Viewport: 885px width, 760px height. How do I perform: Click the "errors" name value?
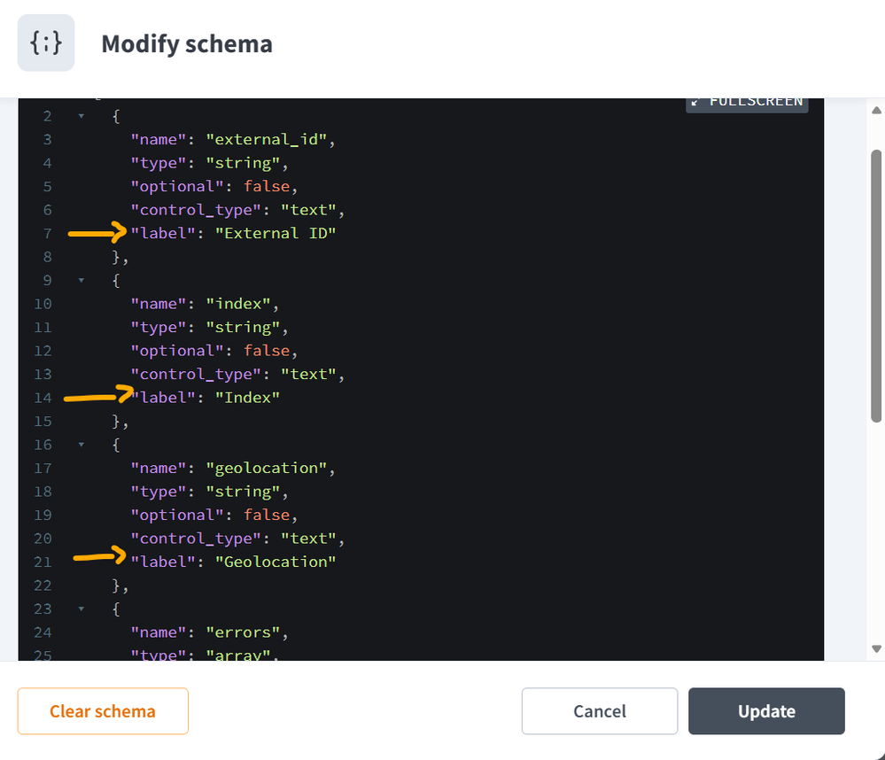(x=243, y=632)
